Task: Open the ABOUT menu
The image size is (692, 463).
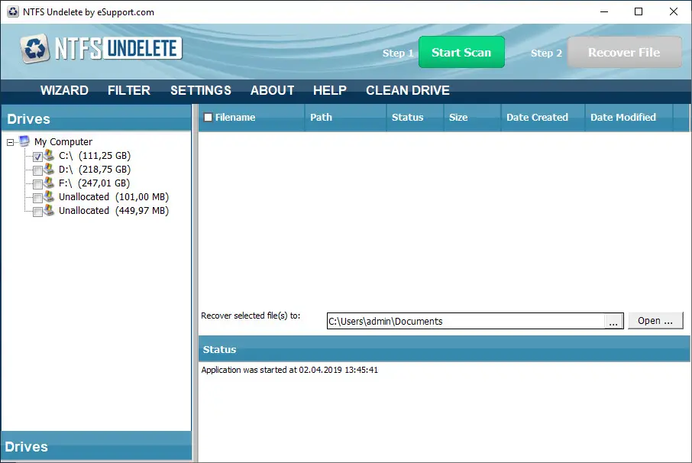Action: (x=273, y=90)
